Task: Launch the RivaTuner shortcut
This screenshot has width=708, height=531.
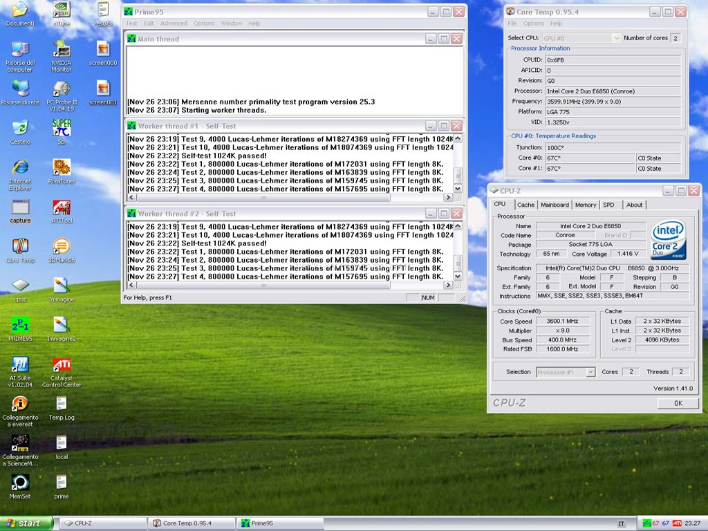Action: click(62, 172)
